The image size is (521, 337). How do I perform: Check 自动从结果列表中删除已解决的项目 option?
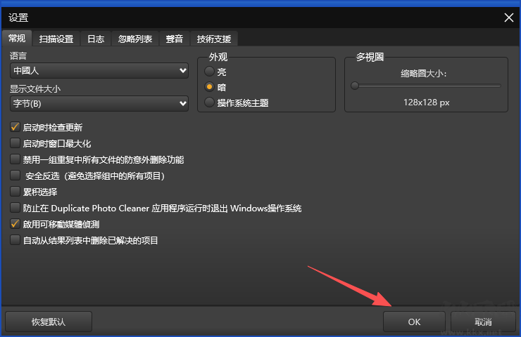[x=15, y=240]
